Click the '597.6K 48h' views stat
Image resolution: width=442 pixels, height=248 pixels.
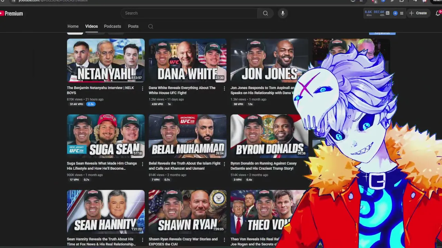379,13
